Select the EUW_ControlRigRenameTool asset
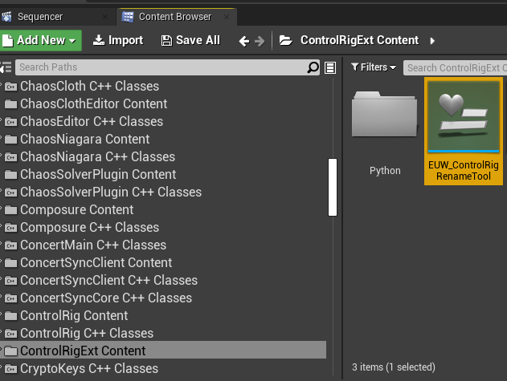The width and height of the screenshot is (507, 381). click(464, 131)
